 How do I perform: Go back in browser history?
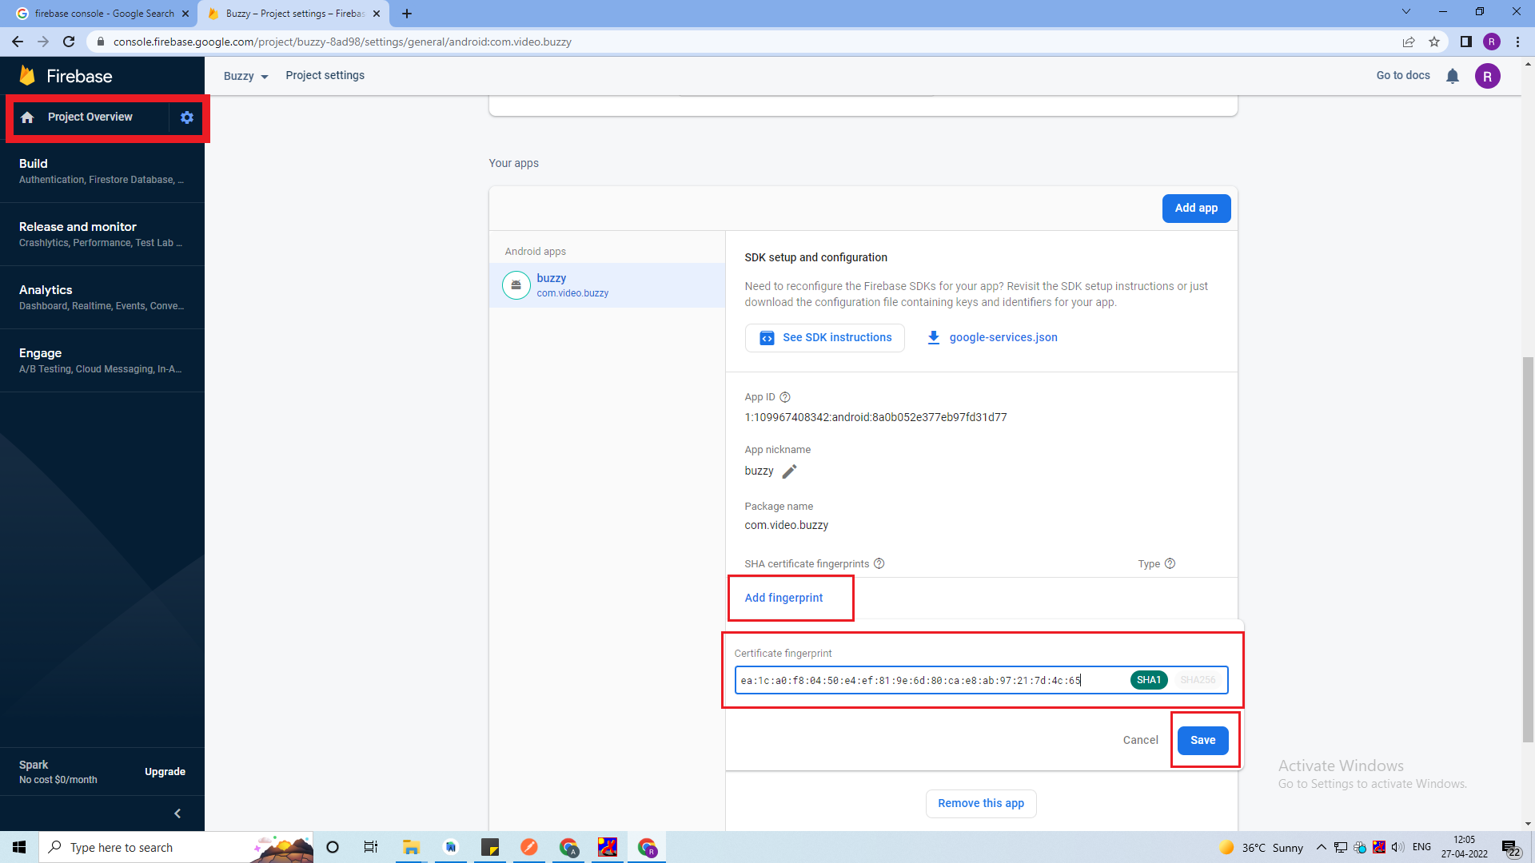coord(18,42)
